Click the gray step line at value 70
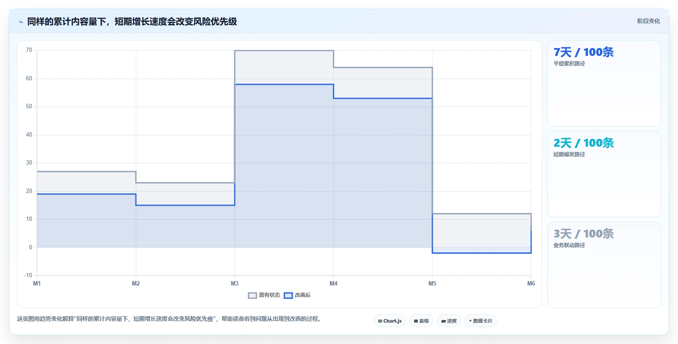Viewport: 678px width, 344px height. pos(284,51)
